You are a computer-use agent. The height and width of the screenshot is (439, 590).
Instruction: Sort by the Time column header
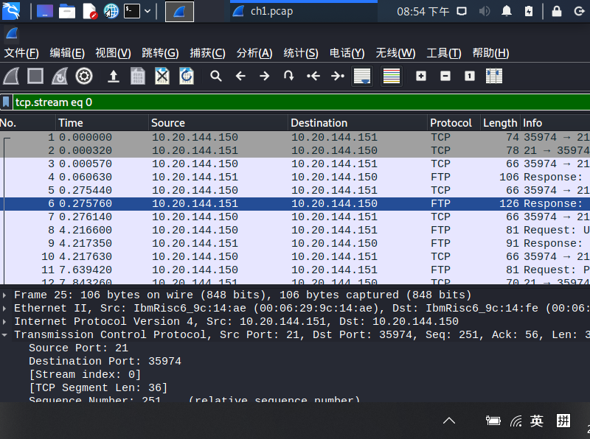click(x=102, y=123)
